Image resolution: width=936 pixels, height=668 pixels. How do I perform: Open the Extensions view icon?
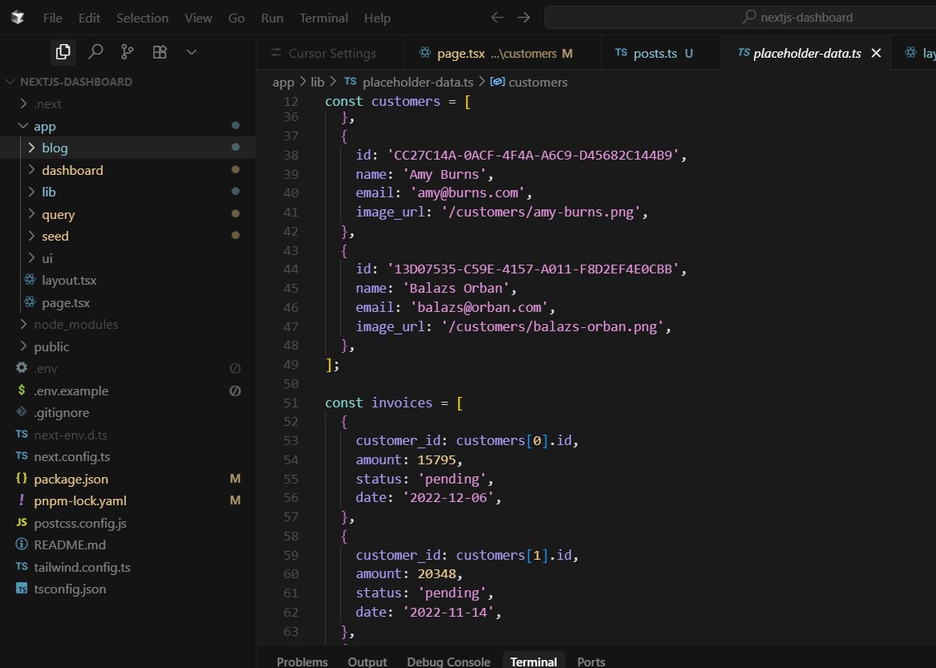pyautogui.click(x=160, y=52)
